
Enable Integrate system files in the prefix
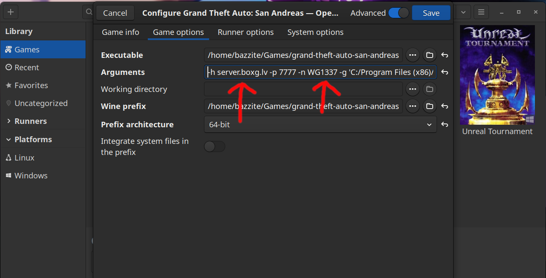click(x=215, y=146)
